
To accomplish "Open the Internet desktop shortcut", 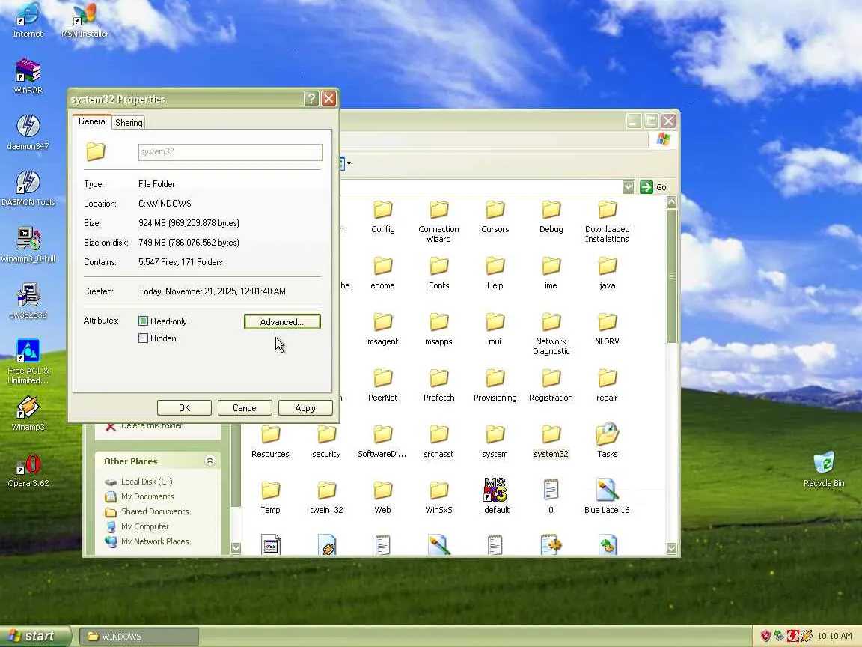I will pyautogui.click(x=28, y=19).
